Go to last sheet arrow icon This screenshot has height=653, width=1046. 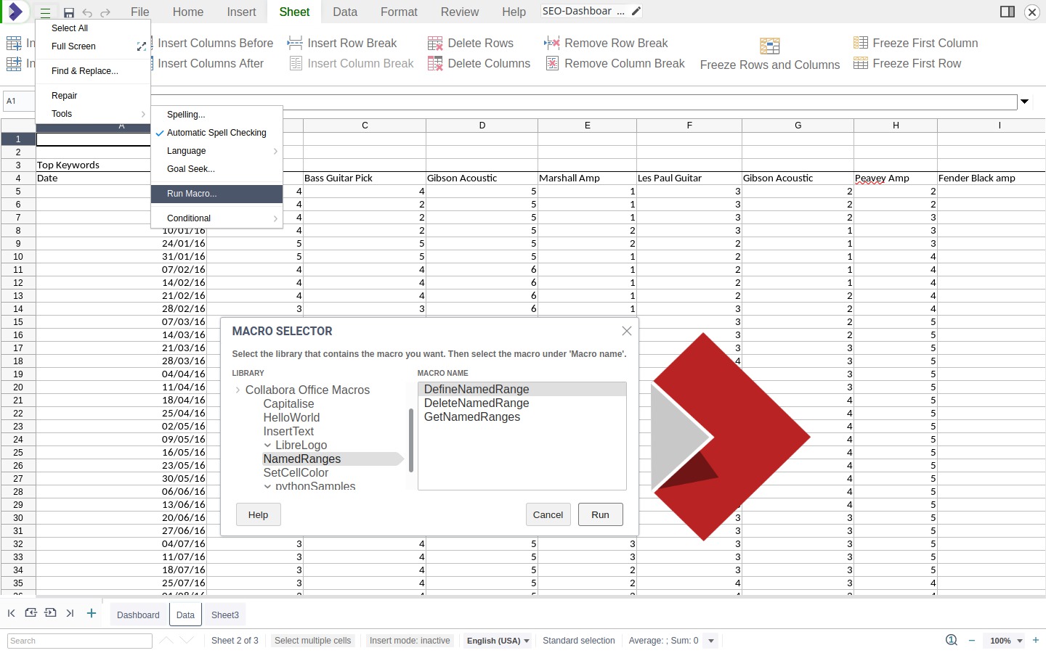point(70,613)
